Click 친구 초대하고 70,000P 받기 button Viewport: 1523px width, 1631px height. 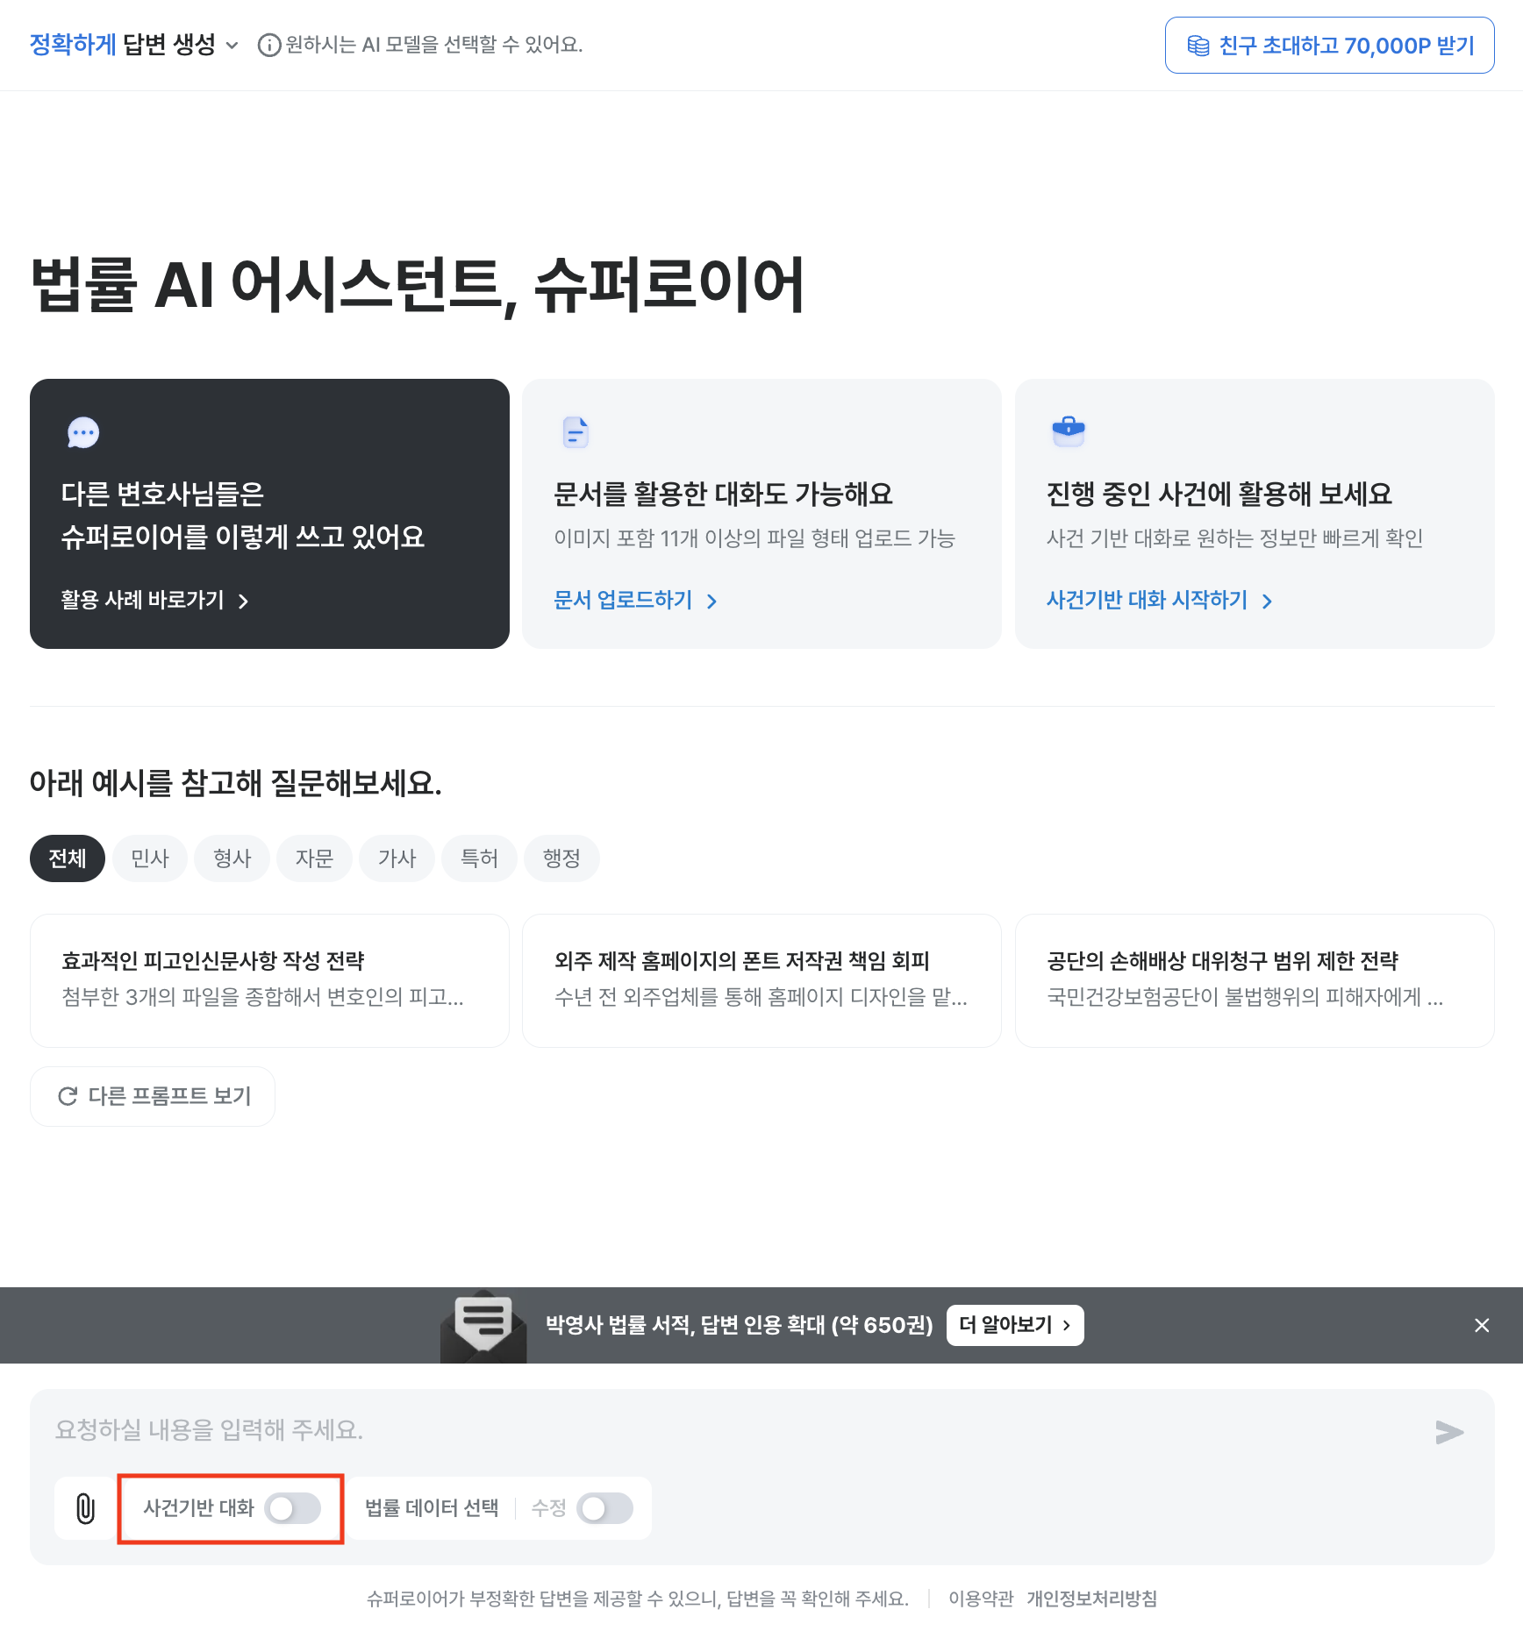pyautogui.click(x=1329, y=46)
